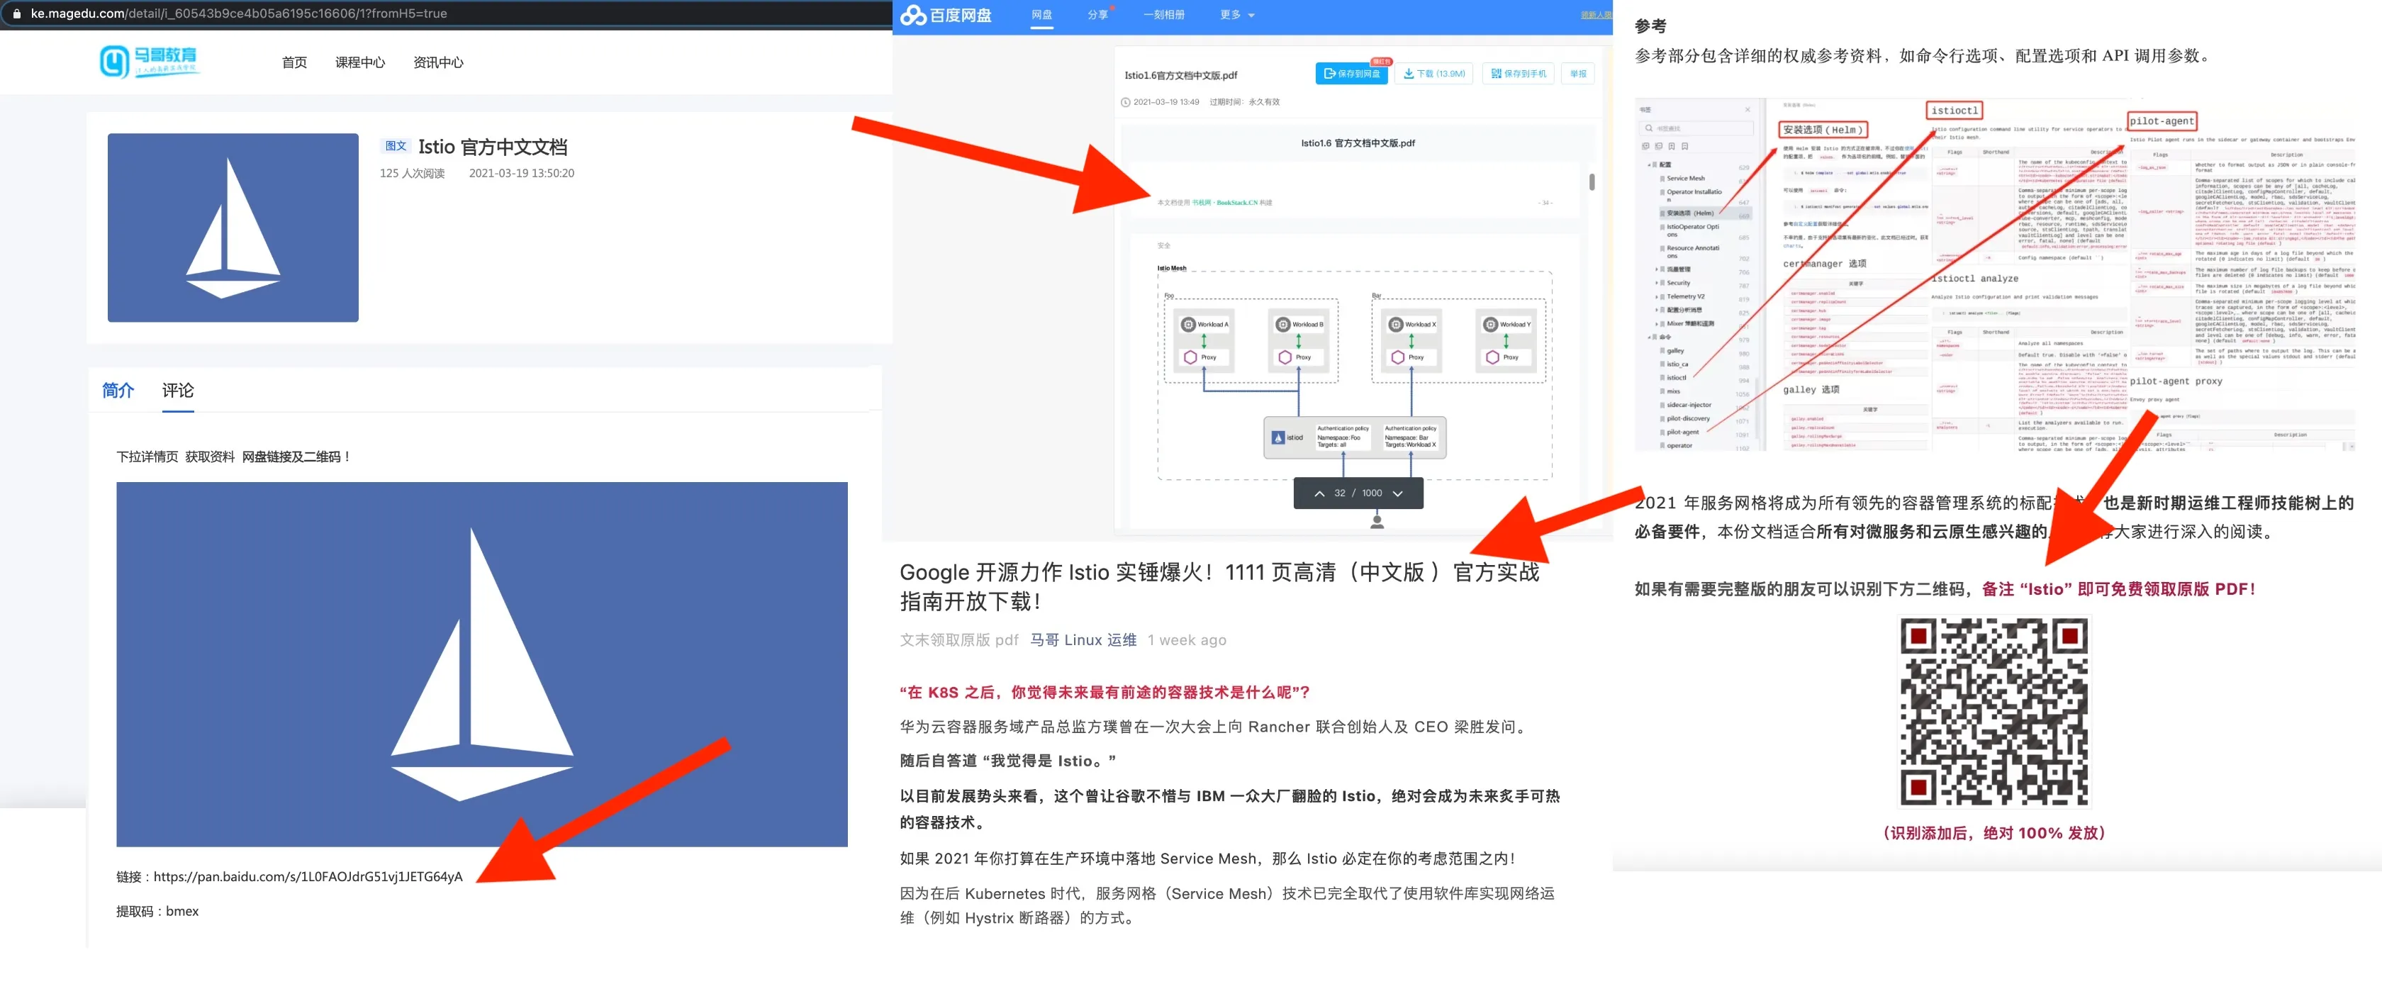Image resolution: width=2382 pixels, height=984 pixels.
Task: Select the sidecar-injector bookmark
Action: click(1689, 405)
